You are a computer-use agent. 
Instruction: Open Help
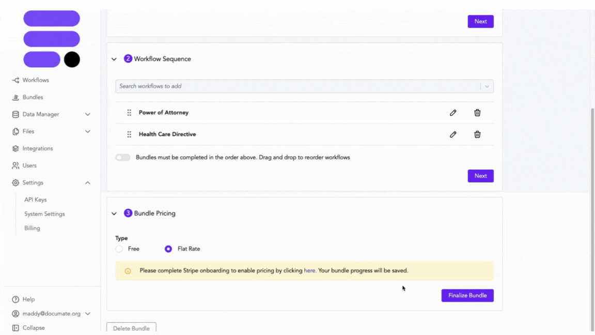pos(28,299)
